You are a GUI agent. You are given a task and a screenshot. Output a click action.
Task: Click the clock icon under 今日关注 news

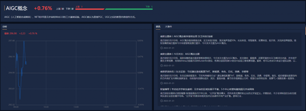point(161,66)
